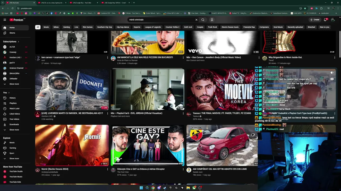341x191 pixels.
Task: Start voice search with microphone
Action: [212, 20]
